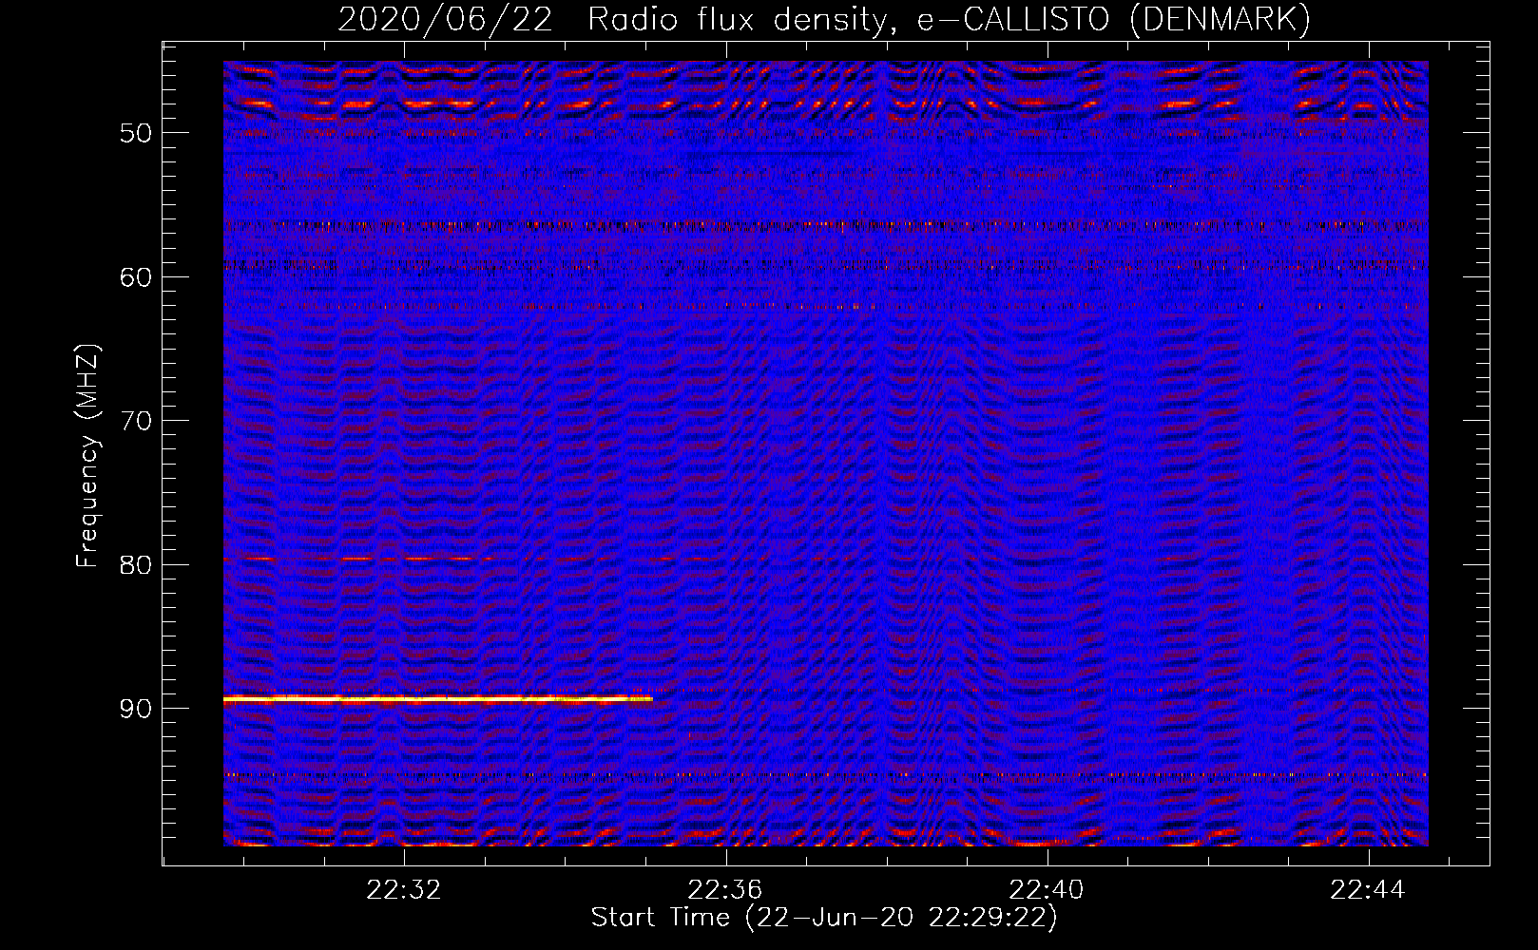This screenshot has height=950, width=1538.
Task: Click the 22:40 time tick label
Action: coord(1047,890)
